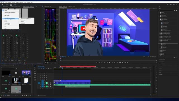The image size is (179, 101).
Task: Expand the Audio Transitions folder
Action: click(159, 17)
